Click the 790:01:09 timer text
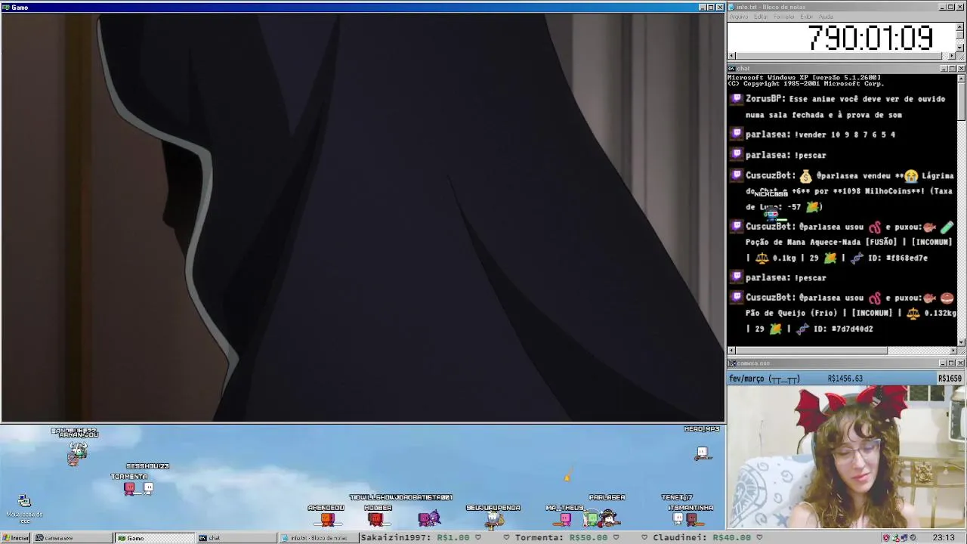967x544 pixels. (x=871, y=37)
